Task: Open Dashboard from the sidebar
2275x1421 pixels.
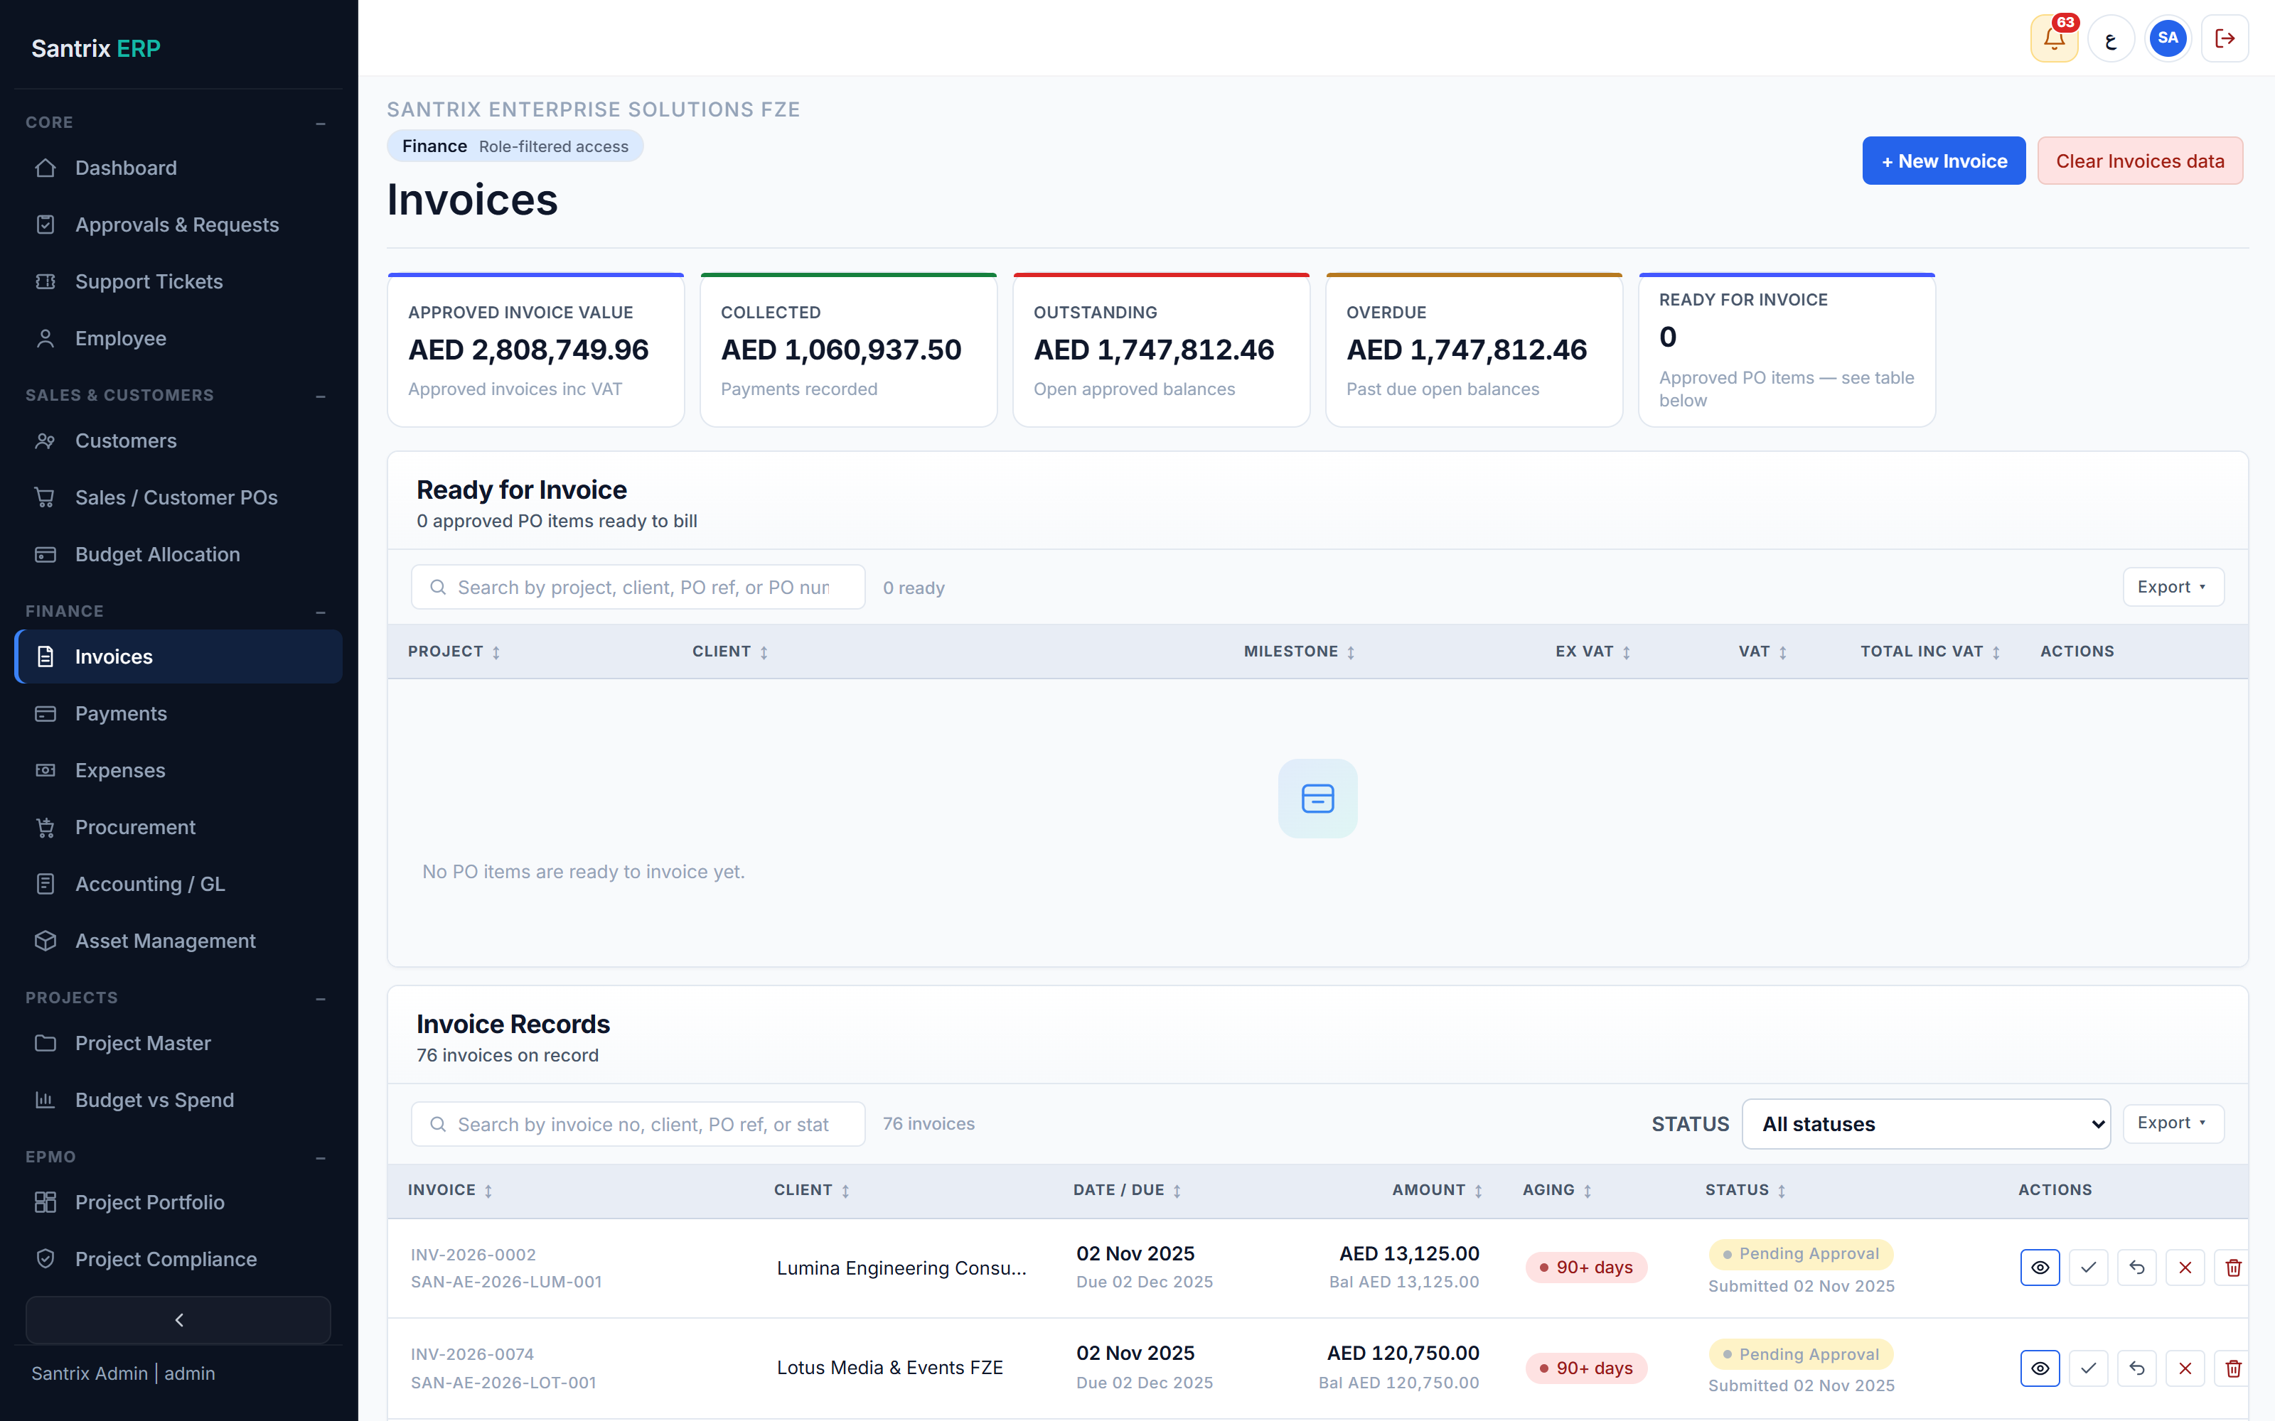Action: [x=178, y=168]
